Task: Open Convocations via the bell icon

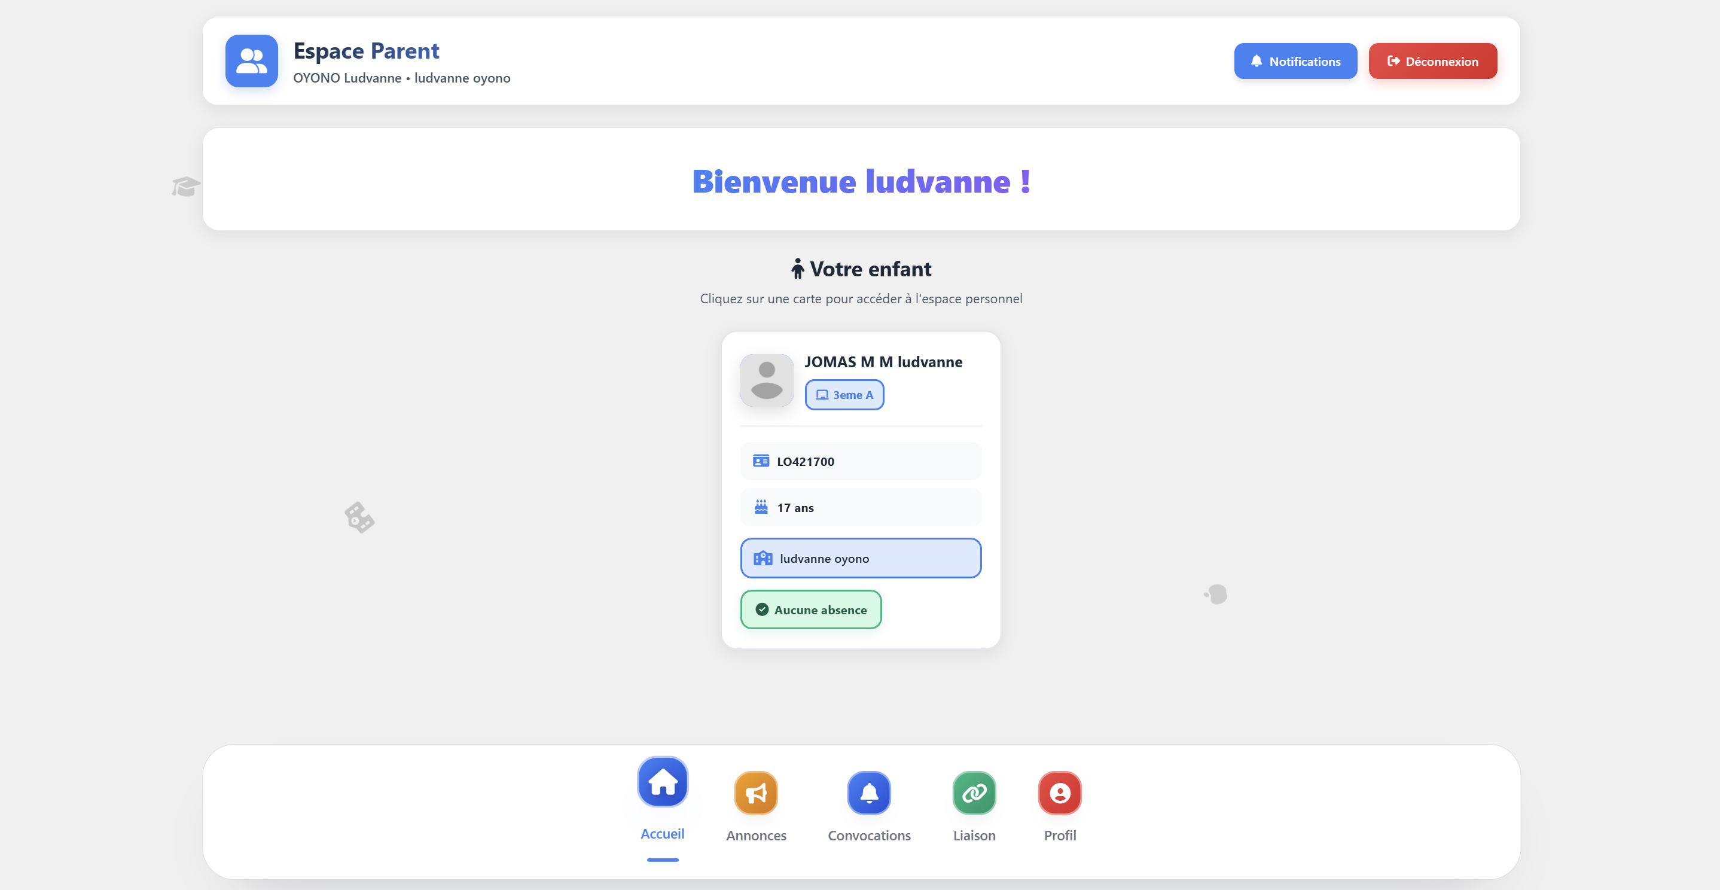Action: (x=868, y=793)
